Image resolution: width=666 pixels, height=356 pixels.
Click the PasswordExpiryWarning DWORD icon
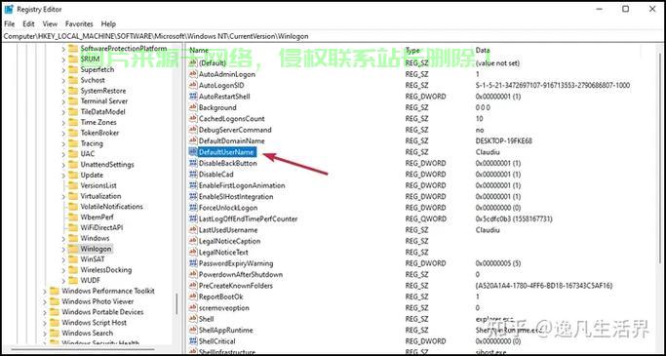click(x=193, y=263)
